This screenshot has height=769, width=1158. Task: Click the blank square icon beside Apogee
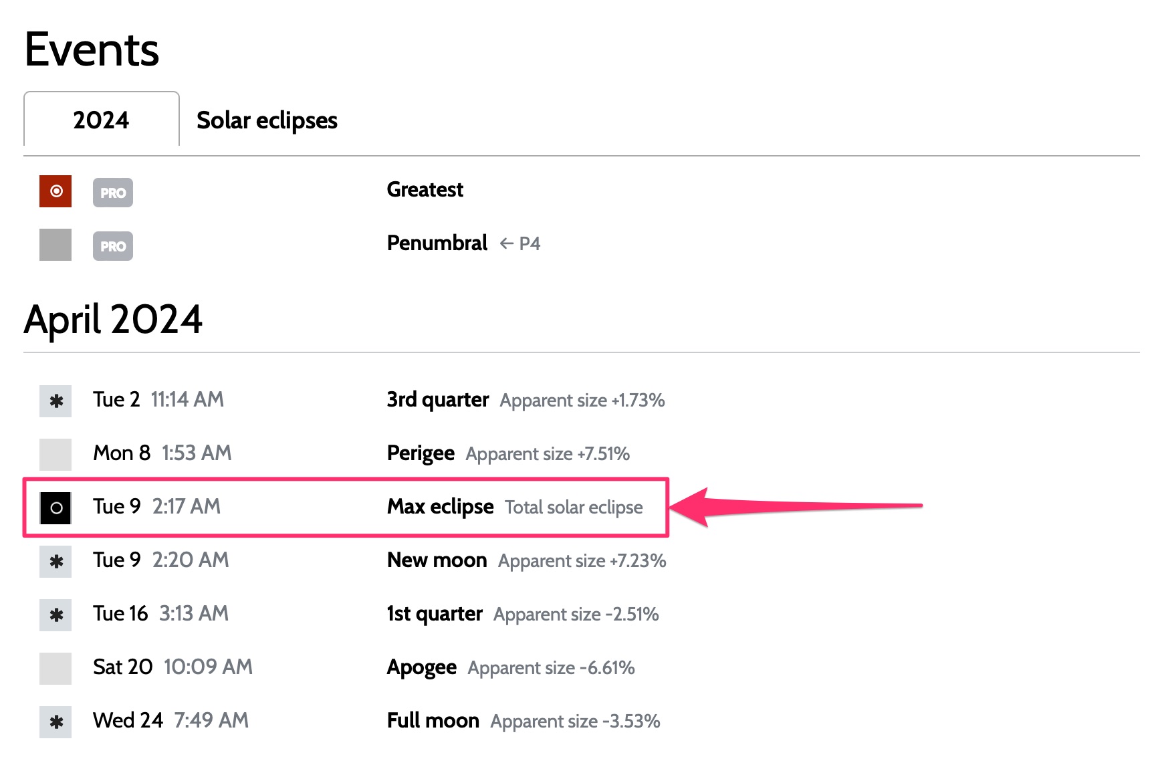point(55,669)
